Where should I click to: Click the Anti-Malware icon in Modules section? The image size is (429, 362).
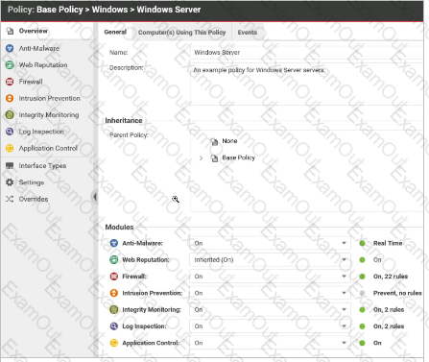(114, 243)
